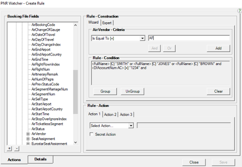Switch to the Actions bottom tab
The height and width of the screenshot is (167, 242).
14,160
